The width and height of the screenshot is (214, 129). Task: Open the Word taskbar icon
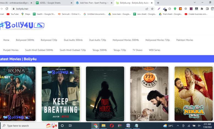point(128,126)
